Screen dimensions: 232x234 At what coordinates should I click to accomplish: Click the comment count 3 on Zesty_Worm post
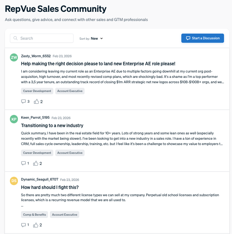coord(29,102)
